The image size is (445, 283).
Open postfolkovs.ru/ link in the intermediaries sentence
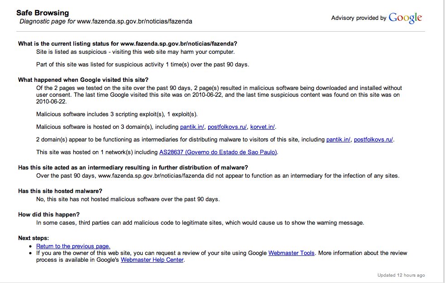pyautogui.click(x=373, y=140)
